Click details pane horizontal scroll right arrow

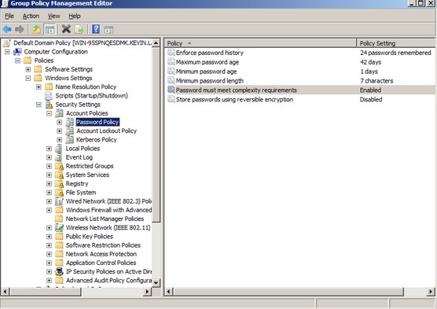pos(431,292)
